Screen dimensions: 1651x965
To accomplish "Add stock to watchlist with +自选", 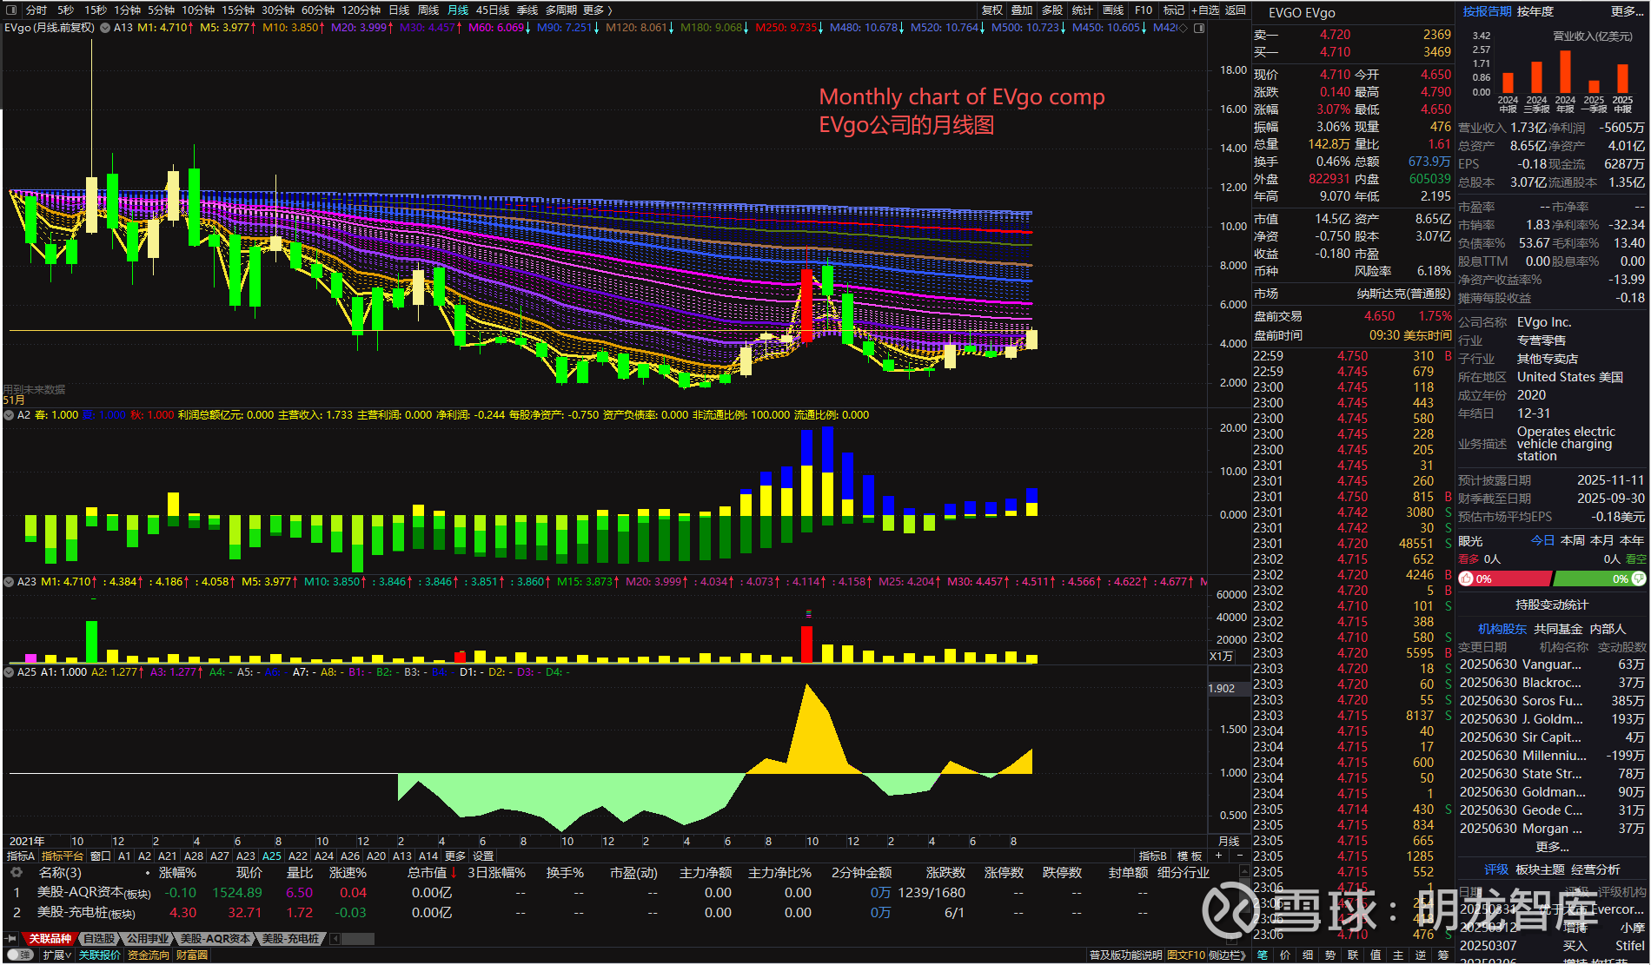I will pyautogui.click(x=1205, y=10).
